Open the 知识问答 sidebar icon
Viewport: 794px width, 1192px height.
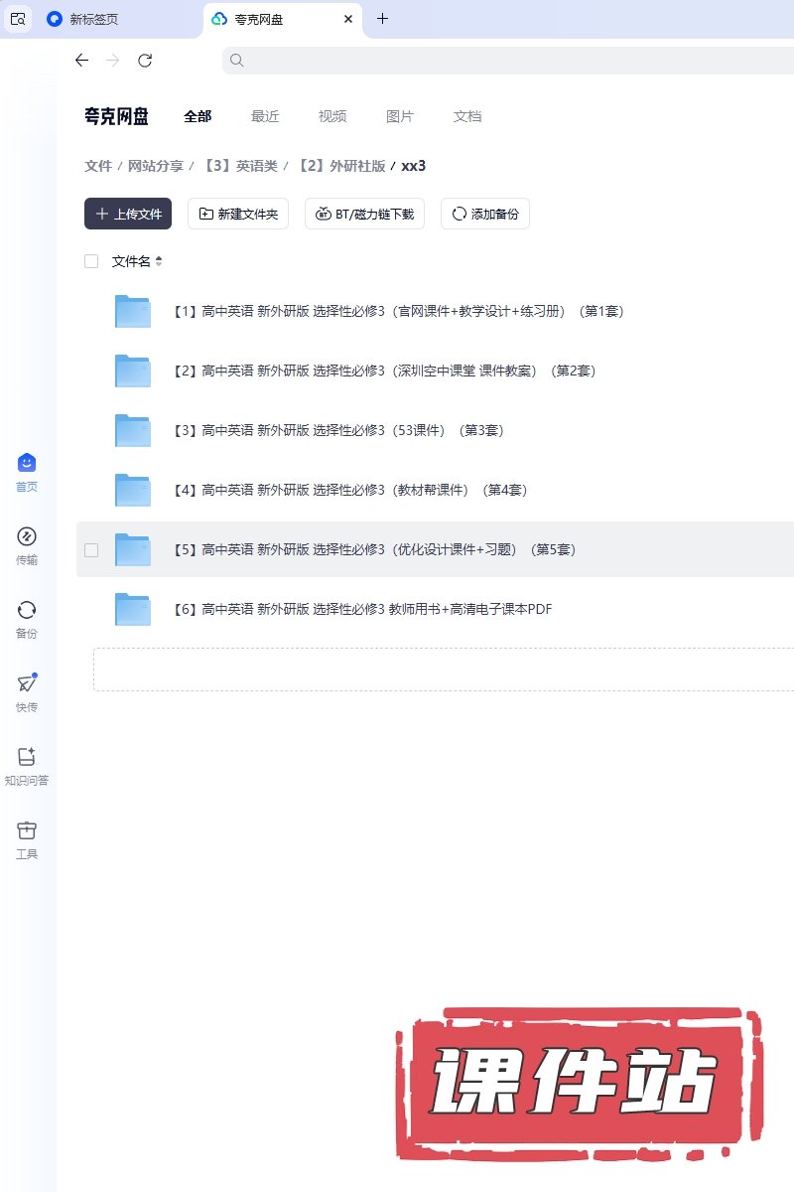click(27, 758)
